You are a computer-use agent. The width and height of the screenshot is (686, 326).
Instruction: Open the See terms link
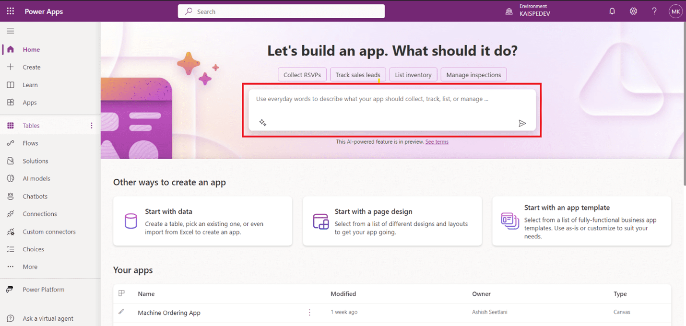[437, 141]
